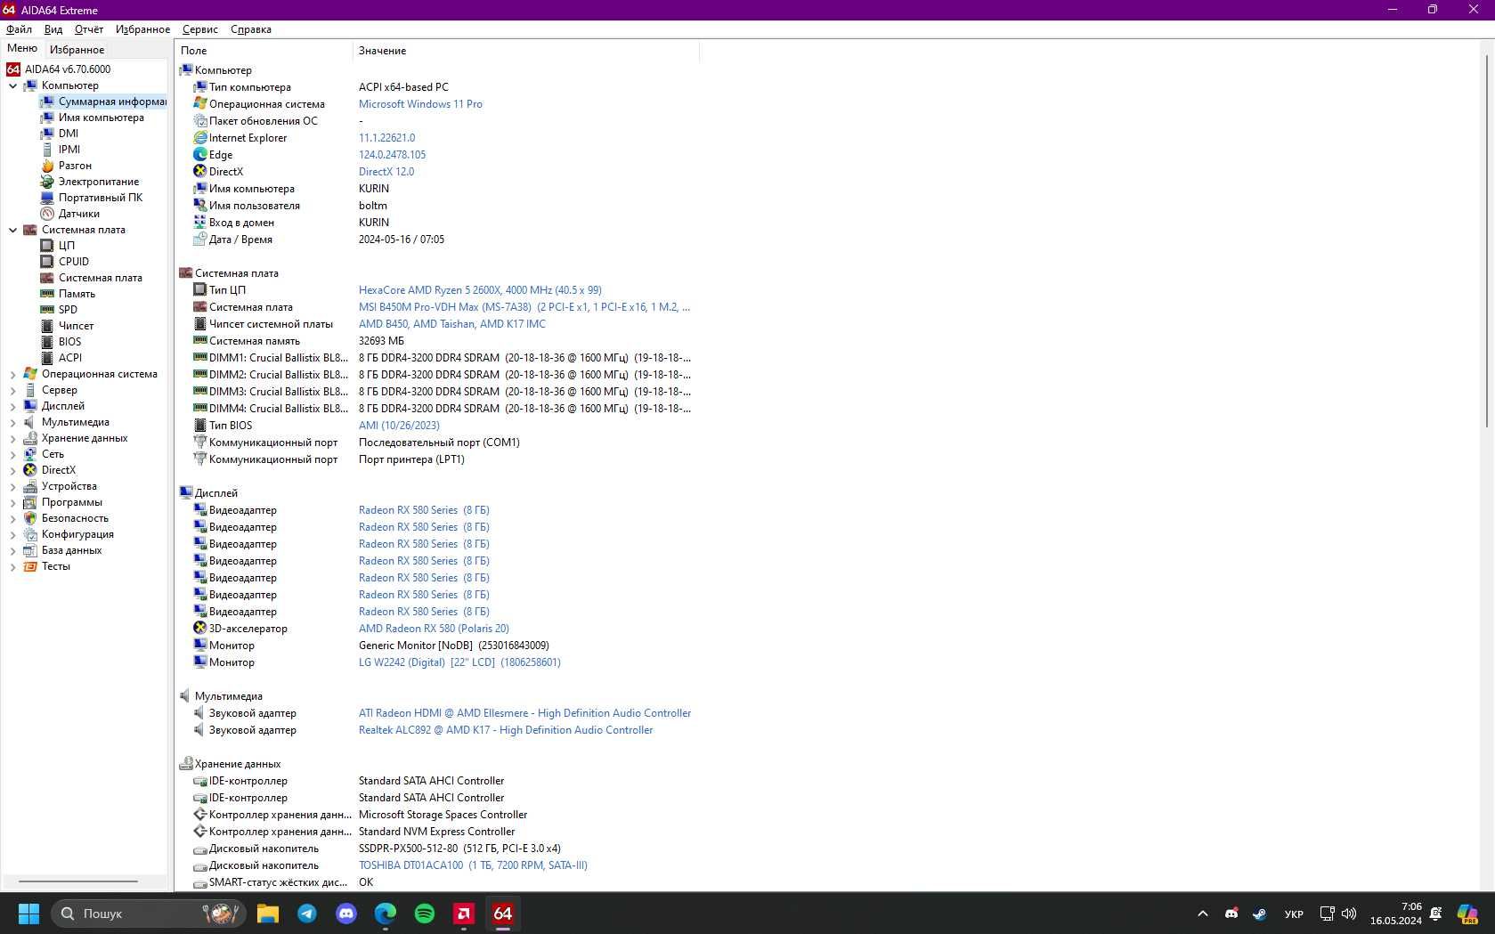
Task: Open the Файл menu
Action: [x=19, y=29]
